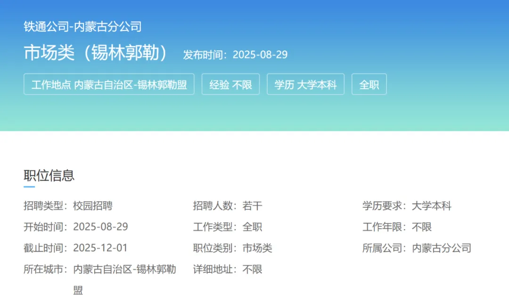This screenshot has height=303, width=509.
Task: Click the 所属公司 field label
Action: pos(384,248)
